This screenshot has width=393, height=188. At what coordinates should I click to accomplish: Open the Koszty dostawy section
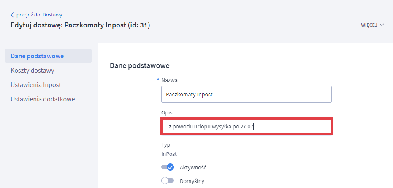(x=33, y=71)
